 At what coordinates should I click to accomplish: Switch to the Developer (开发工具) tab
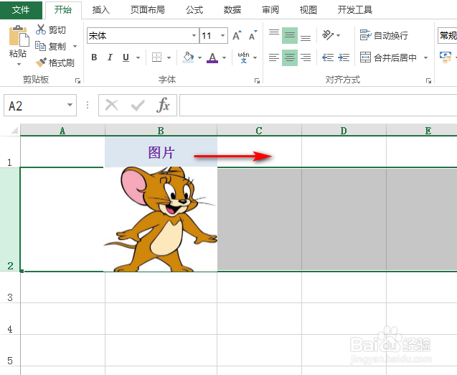(355, 10)
